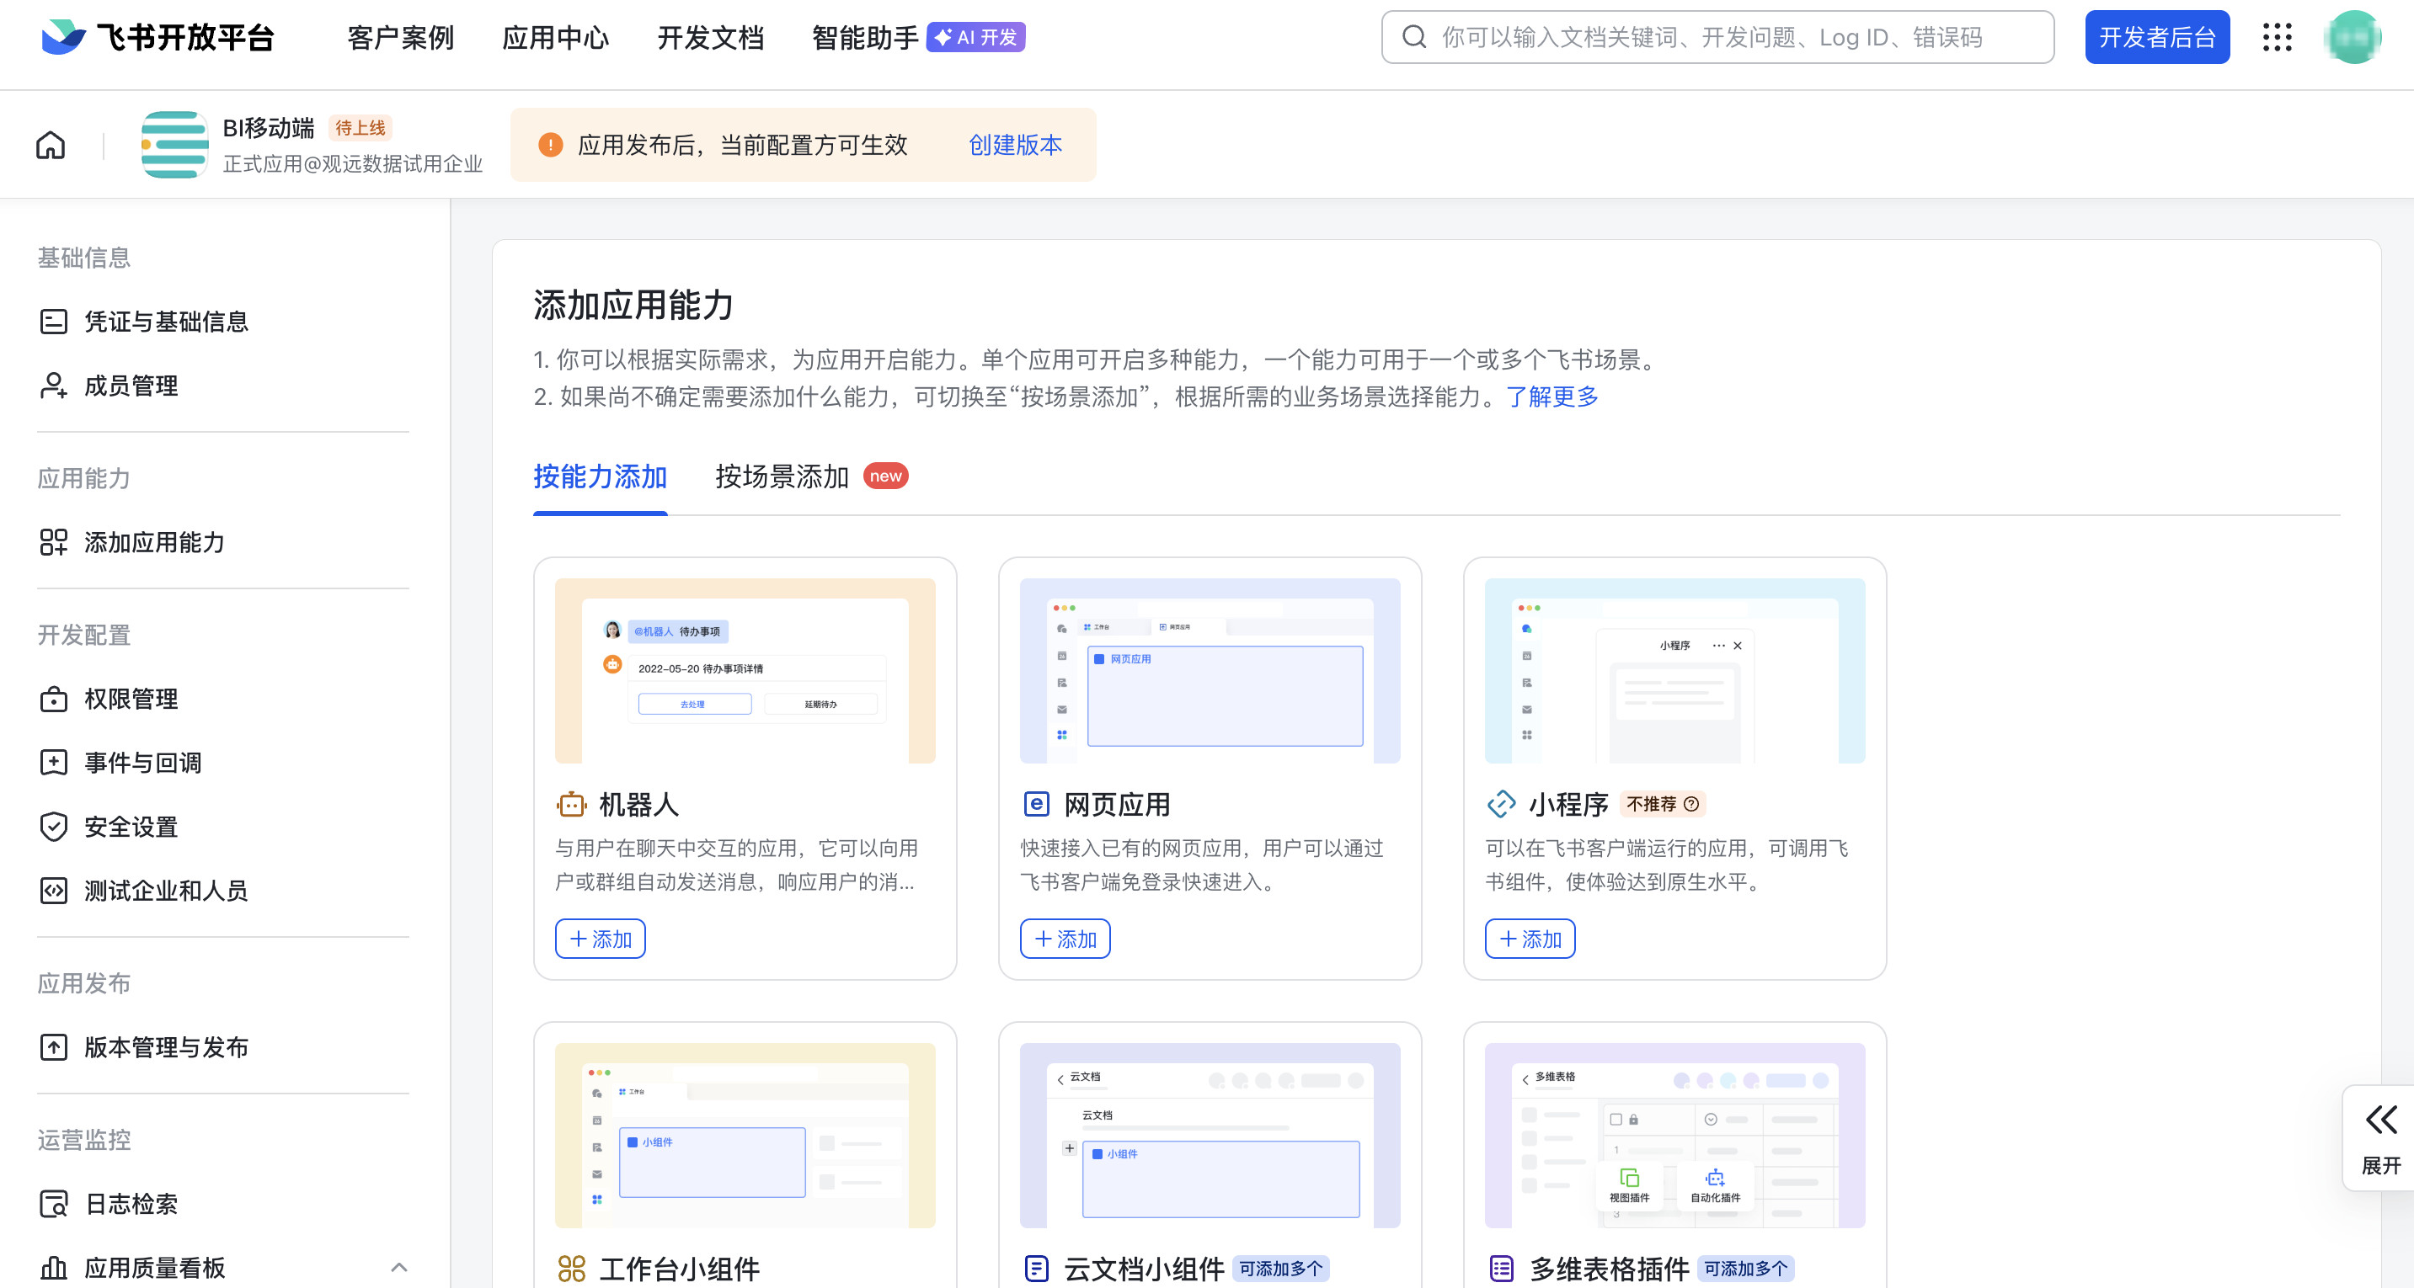Screen dimensions: 2414x1288
Task: Open 开发文档 in top navigation
Action: pyautogui.click(x=710, y=38)
